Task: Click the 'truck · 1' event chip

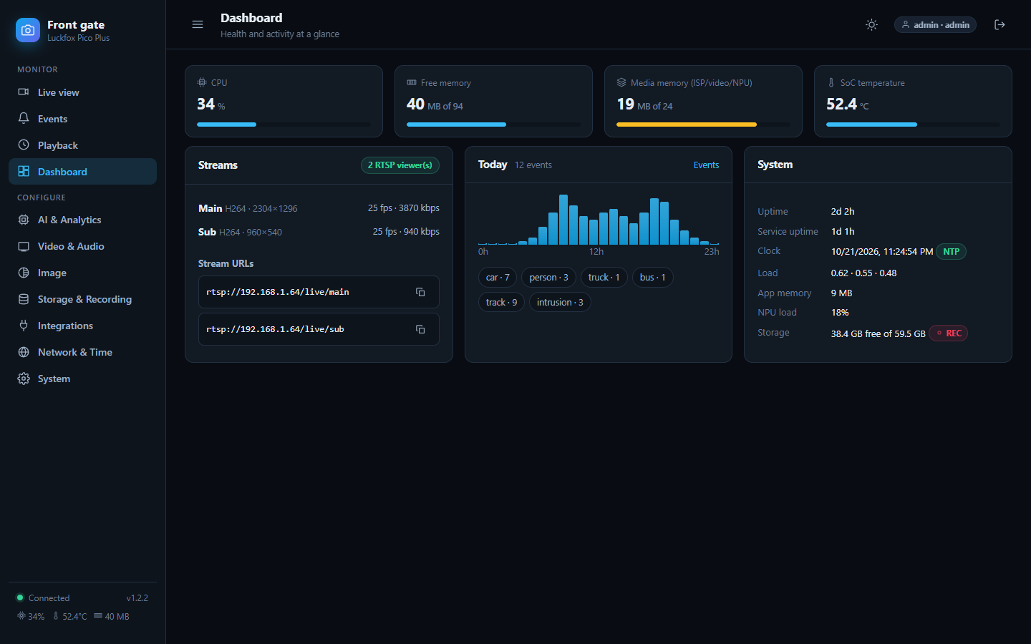Action: click(x=604, y=278)
